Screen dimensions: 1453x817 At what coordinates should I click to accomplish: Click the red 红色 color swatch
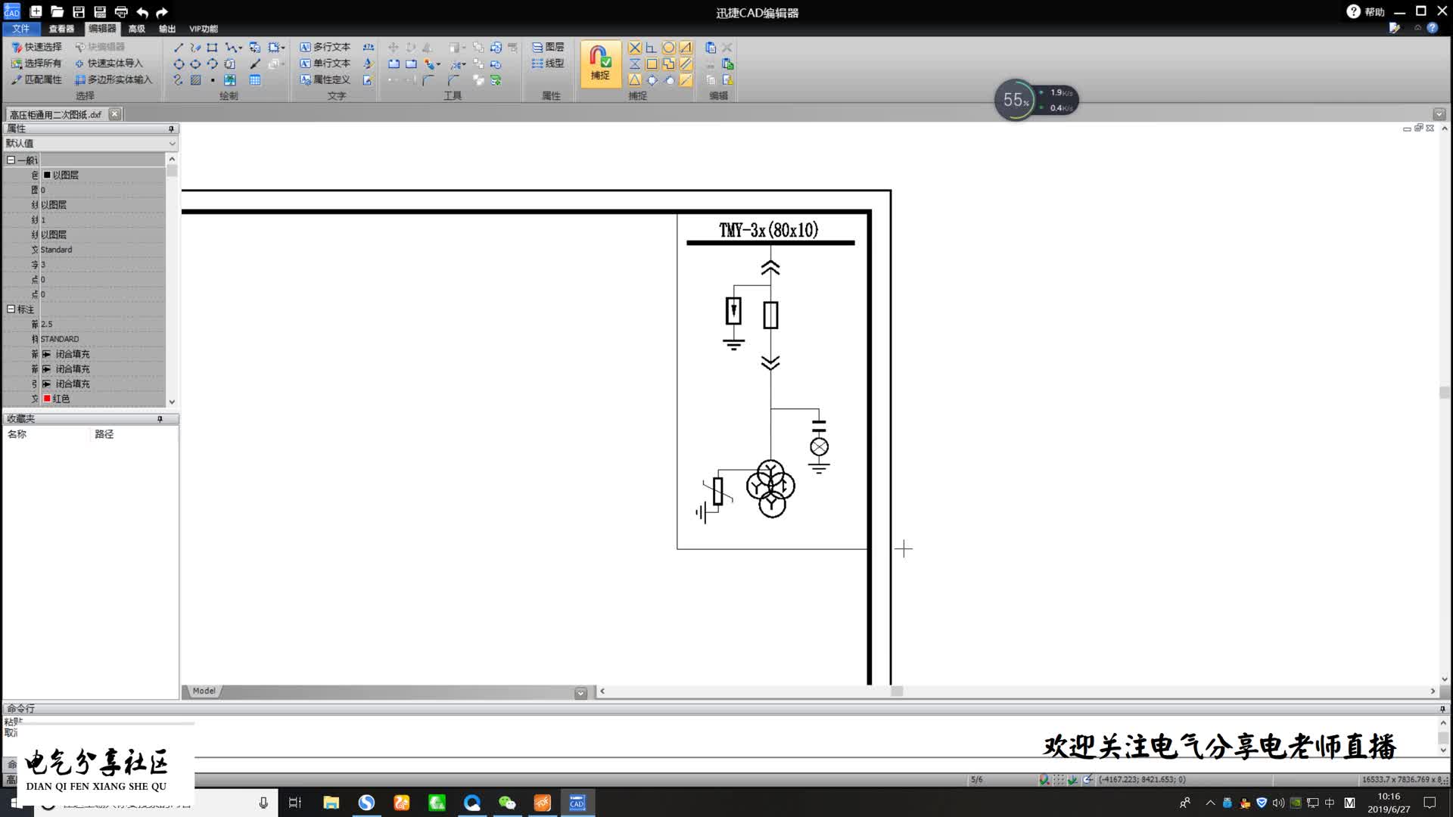47,399
